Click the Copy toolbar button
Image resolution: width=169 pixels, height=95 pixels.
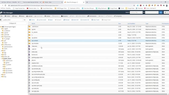click(x=15, y=16)
